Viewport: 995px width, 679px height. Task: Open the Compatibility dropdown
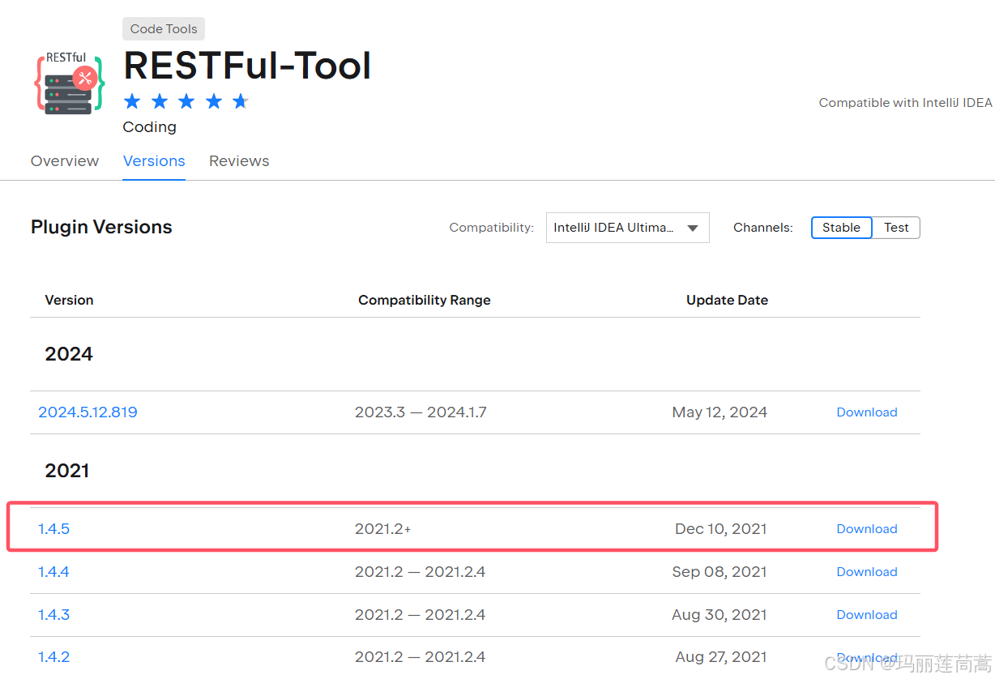[627, 228]
